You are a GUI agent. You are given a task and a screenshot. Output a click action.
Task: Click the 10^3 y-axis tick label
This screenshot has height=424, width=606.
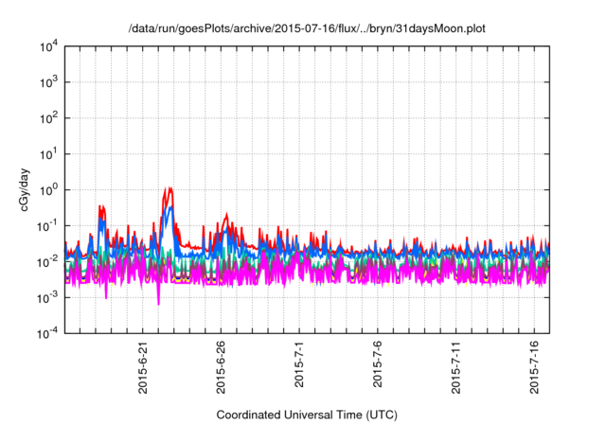[x=49, y=83]
